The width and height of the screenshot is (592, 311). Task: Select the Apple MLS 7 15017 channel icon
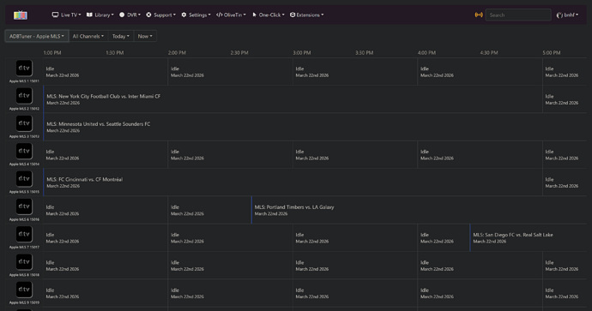(x=24, y=234)
